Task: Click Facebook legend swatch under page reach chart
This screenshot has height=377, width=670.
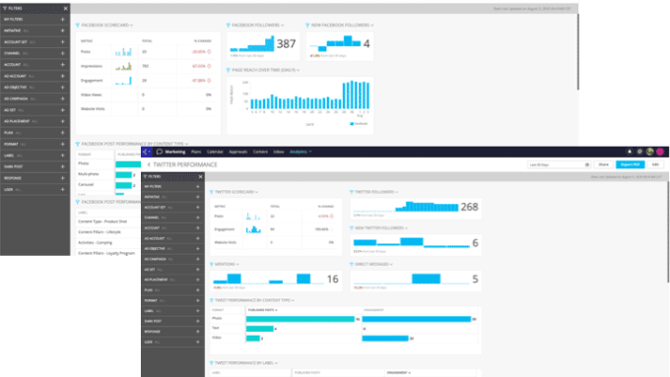Action: pyautogui.click(x=352, y=124)
